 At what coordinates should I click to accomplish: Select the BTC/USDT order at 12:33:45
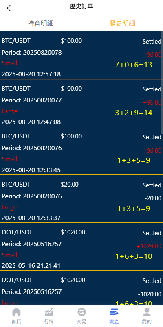tap(81, 151)
